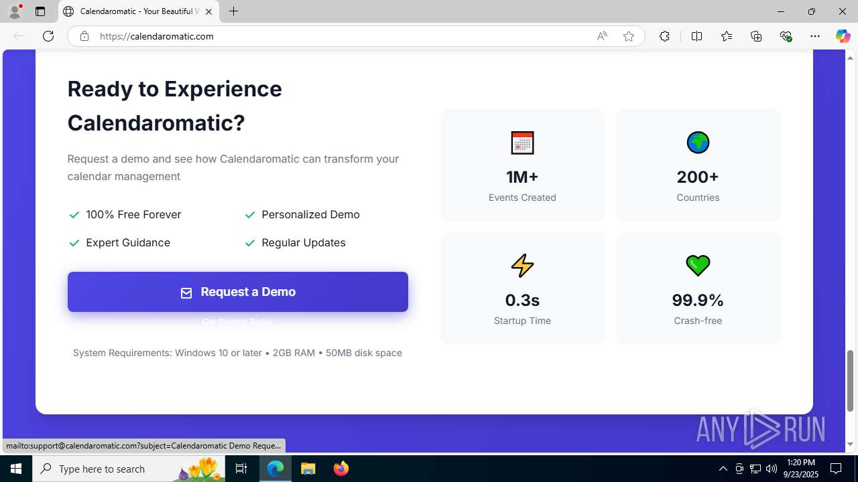This screenshot has height=482, width=858.
Task: Click the volume speaker tray icon
Action: (x=772, y=469)
